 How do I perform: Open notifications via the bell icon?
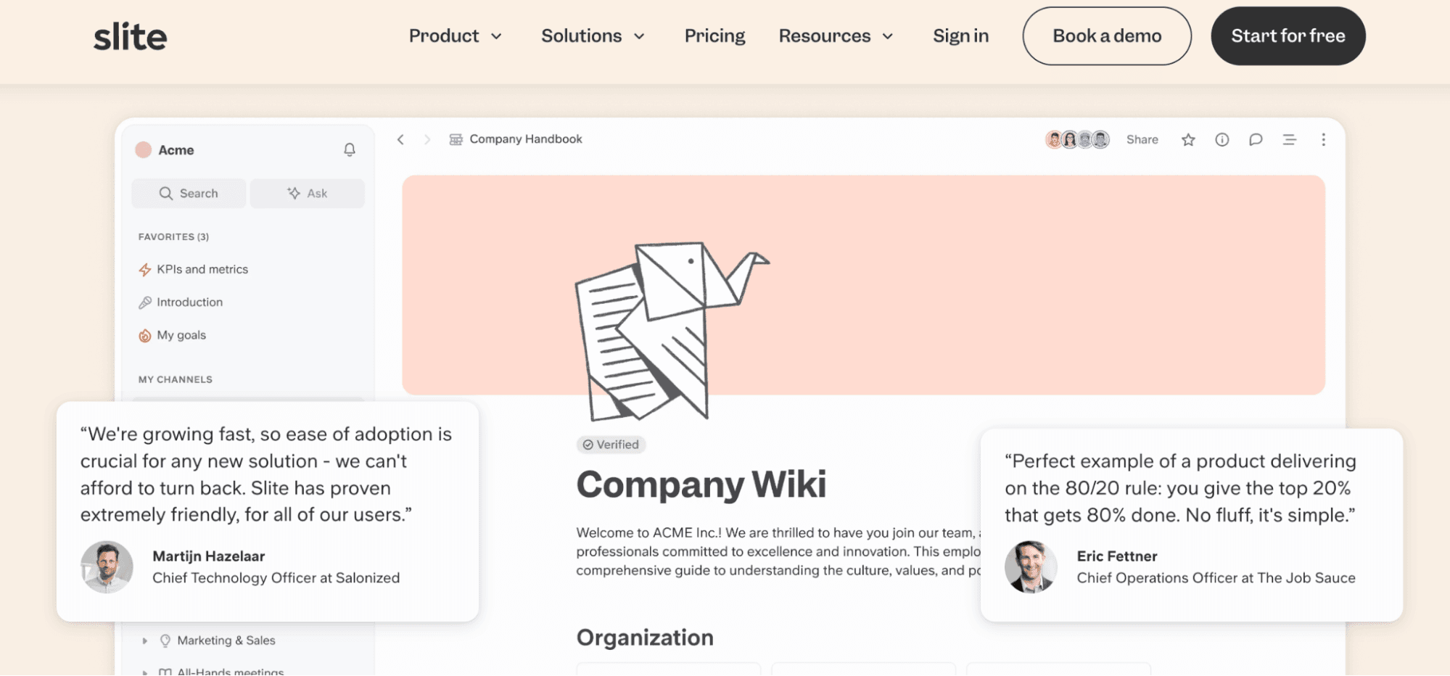[x=350, y=149]
